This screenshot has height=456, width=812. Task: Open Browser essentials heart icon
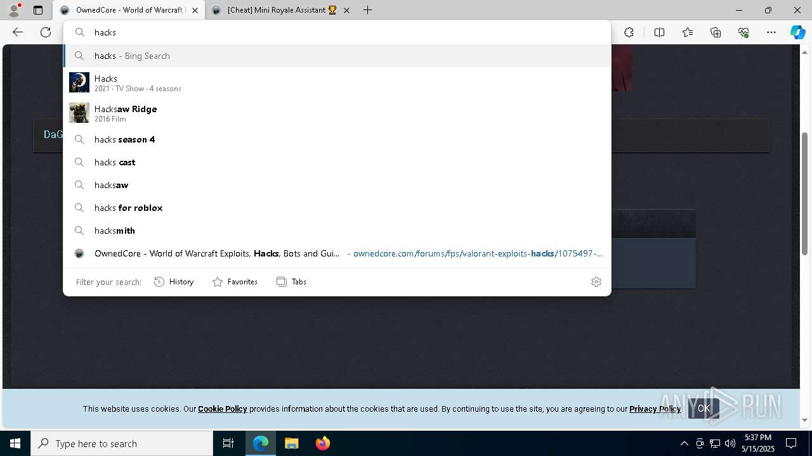coord(743,32)
